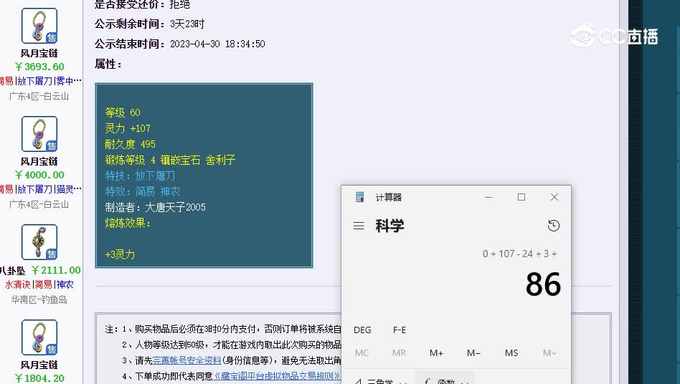
Task: Click 华南区-钓鱼岛 server text
Action: (x=39, y=299)
